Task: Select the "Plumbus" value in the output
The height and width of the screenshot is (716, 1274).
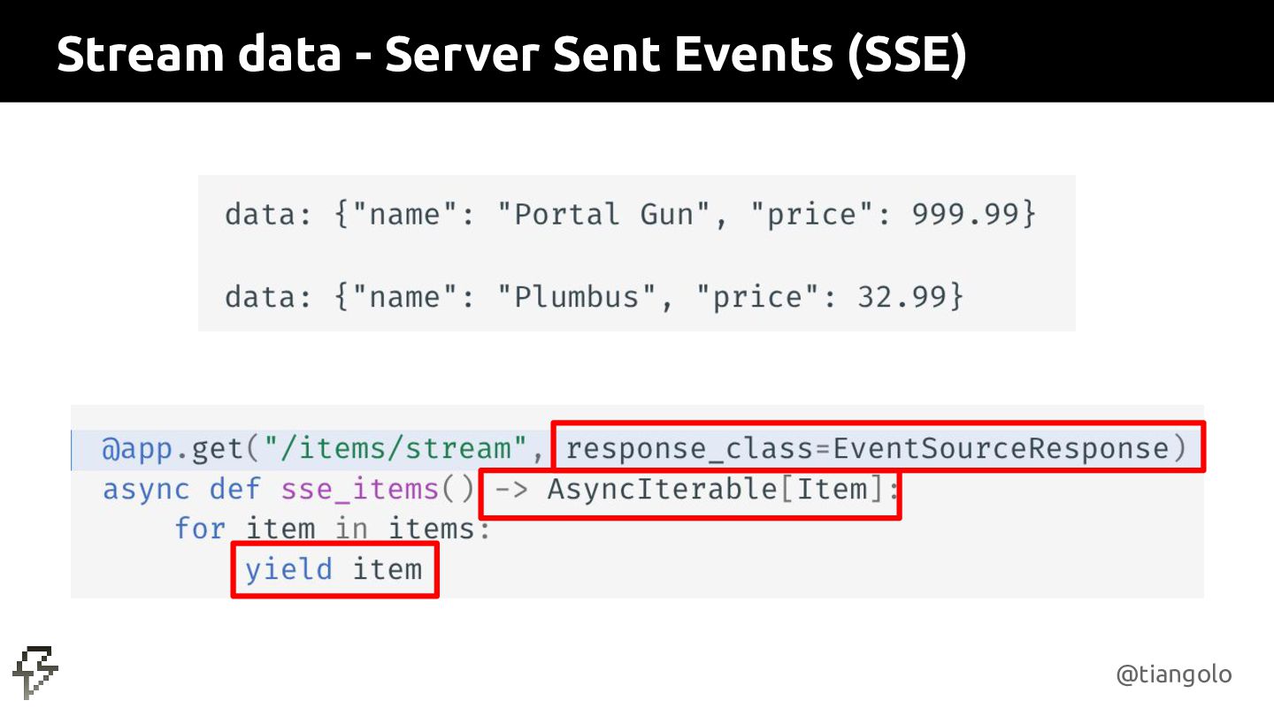Action: (577, 297)
